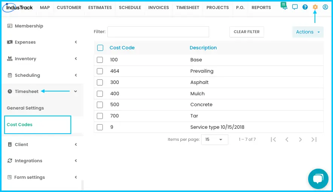The image size is (333, 192).
Task: Open the Items per page dropdown
Action: coord(214,139)
